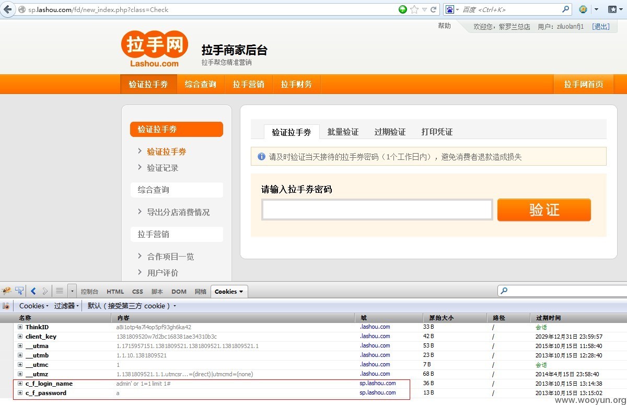Screen dimensions: 627x405
Task: Switch to the Firebug HTML panel
Action: [115, 292]
